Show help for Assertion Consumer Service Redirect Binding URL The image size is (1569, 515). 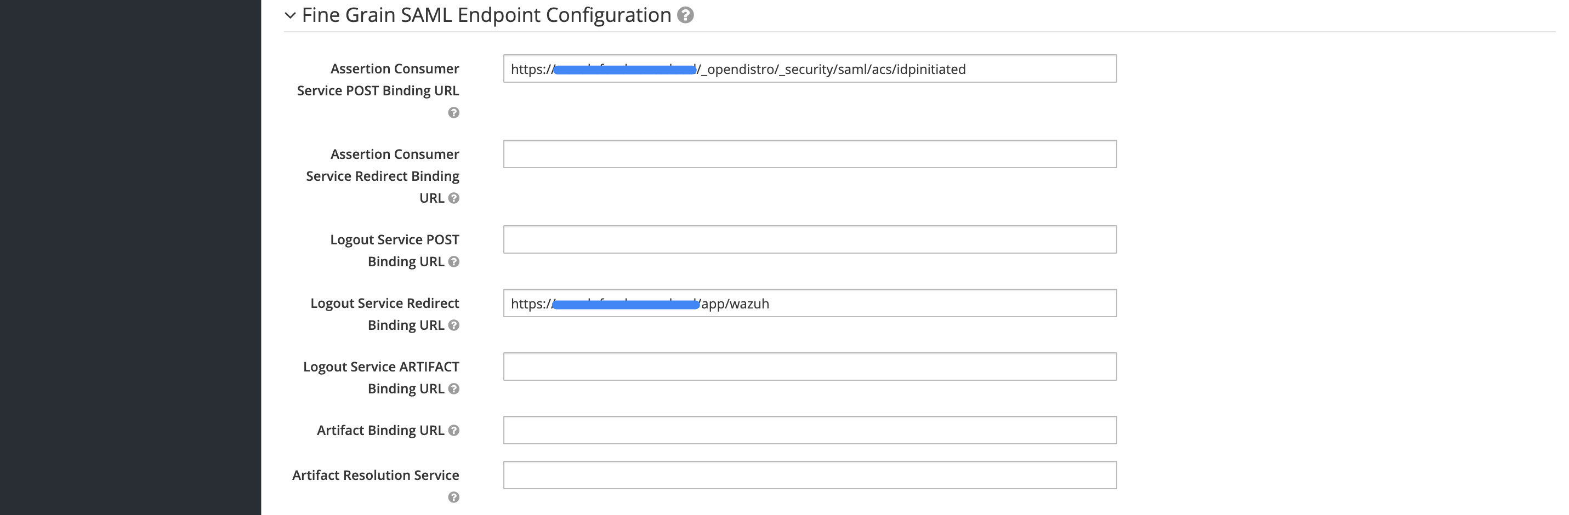(x=454, y=198)
